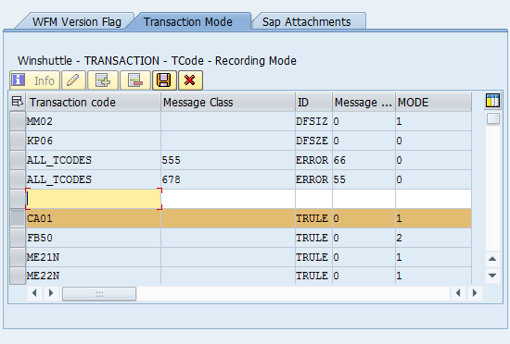
Task: Click the vertical scrollbar down arrow
Action: click(492, 276)
